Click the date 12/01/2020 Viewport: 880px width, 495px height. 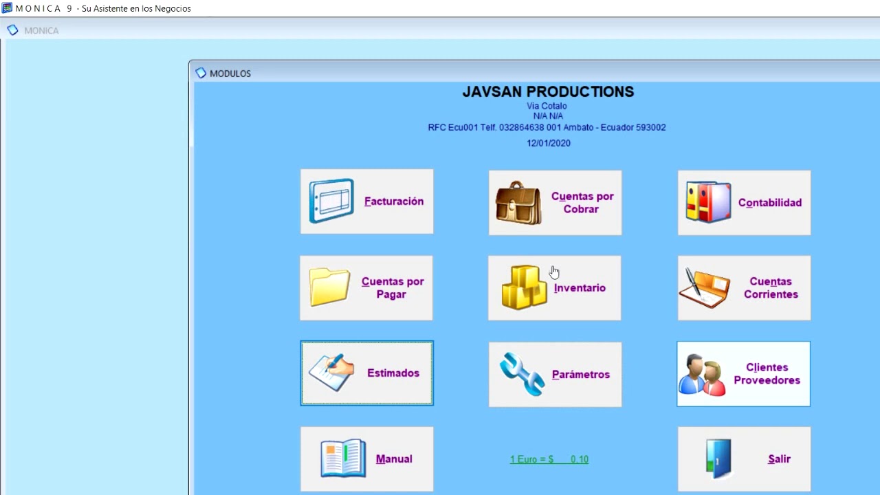pos(549,143)
